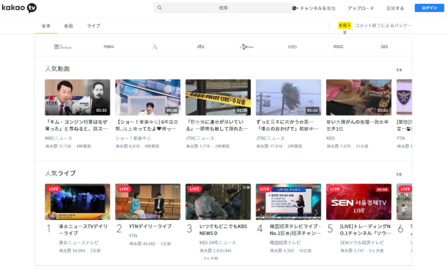Open the SBS channel logo
Viewport: 447px width, 269px height.
pyautogui.click(x=385, y=47)
